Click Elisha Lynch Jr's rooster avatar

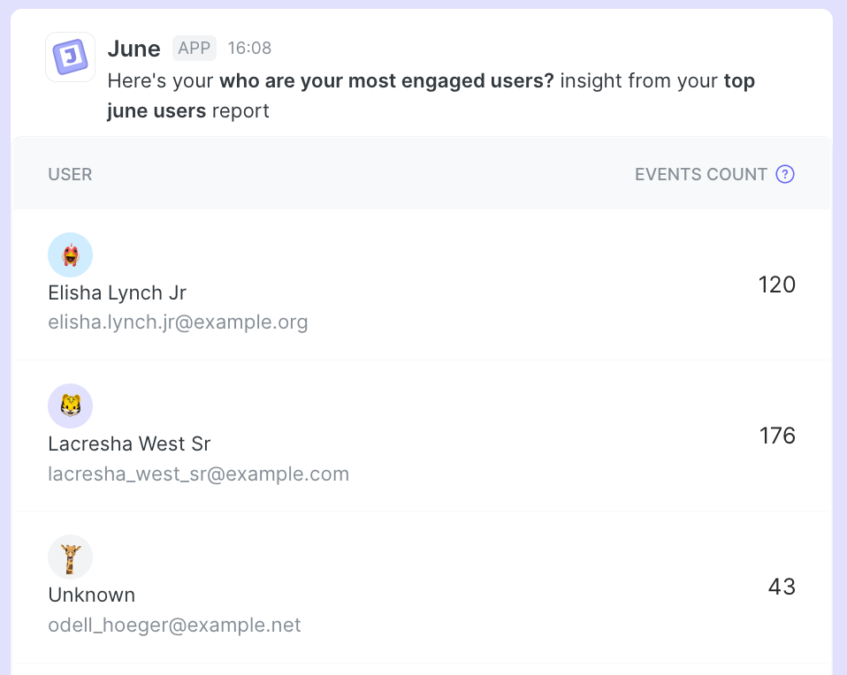click(70, 255)
